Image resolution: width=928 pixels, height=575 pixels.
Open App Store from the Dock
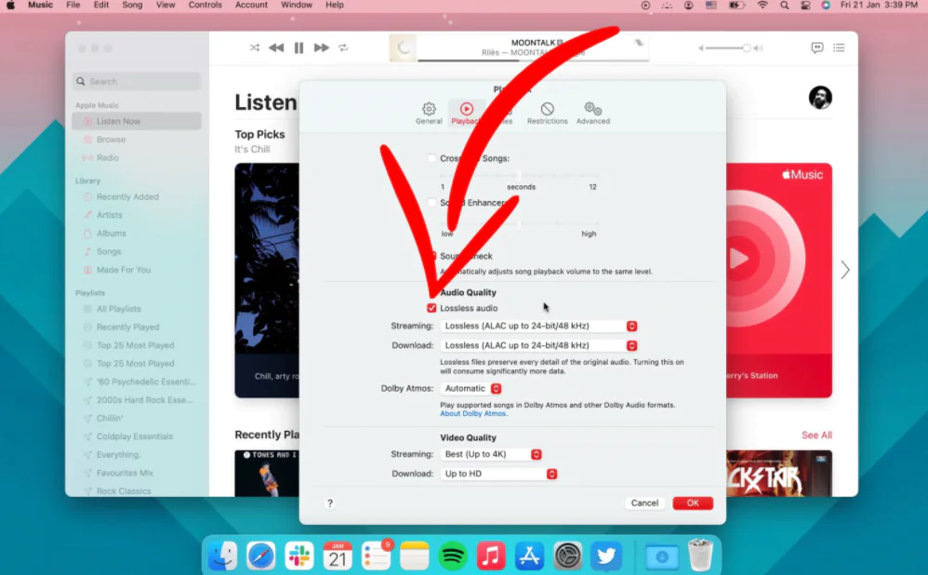click(529, 556)
